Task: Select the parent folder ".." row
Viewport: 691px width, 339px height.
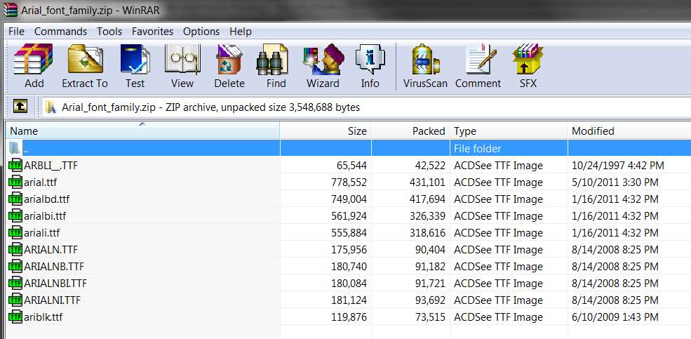Action: (x=348, y=148)
